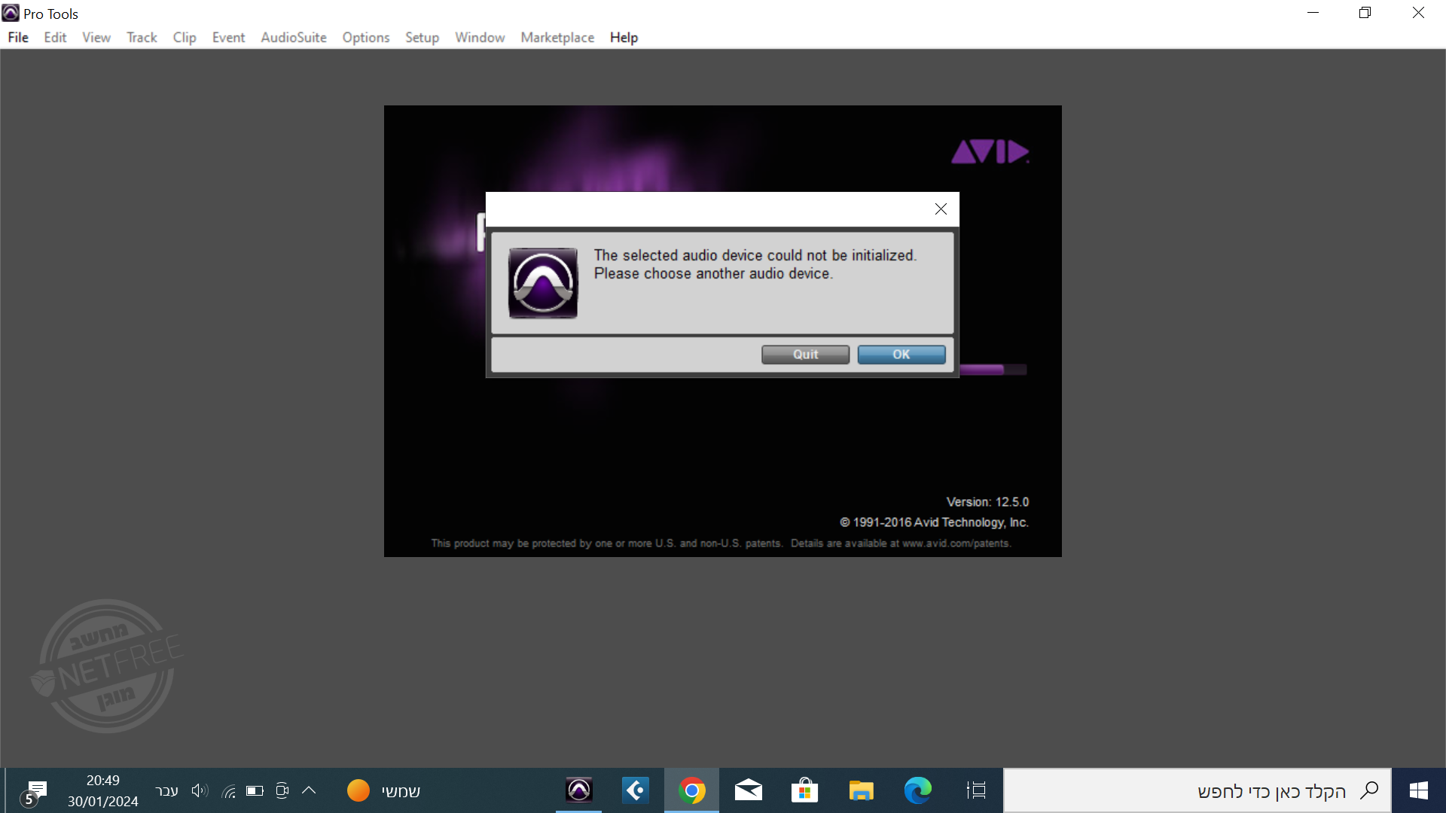Click the search magnifier icon
This screenshot has width=1446, height=813.
[1369, 790]
